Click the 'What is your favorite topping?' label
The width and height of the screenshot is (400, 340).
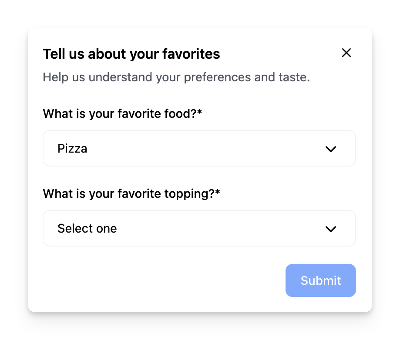coord(128,193)
